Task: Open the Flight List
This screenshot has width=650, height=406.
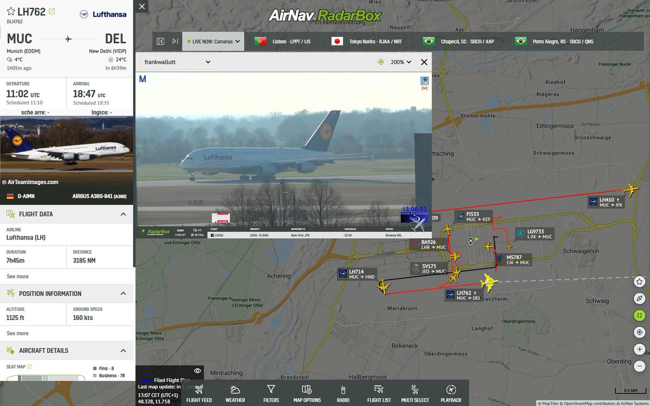Action: click(378, 391)
